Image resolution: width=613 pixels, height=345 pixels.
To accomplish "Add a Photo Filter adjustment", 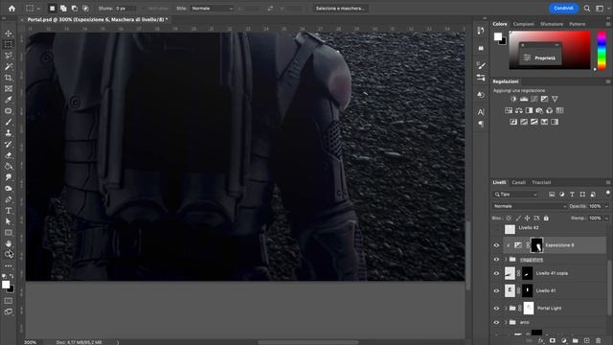I will [x=539, y=111].
